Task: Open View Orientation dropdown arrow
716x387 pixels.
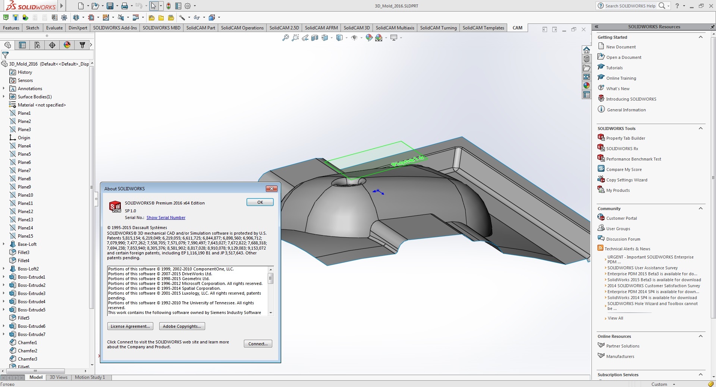Action: pos(332,38)
